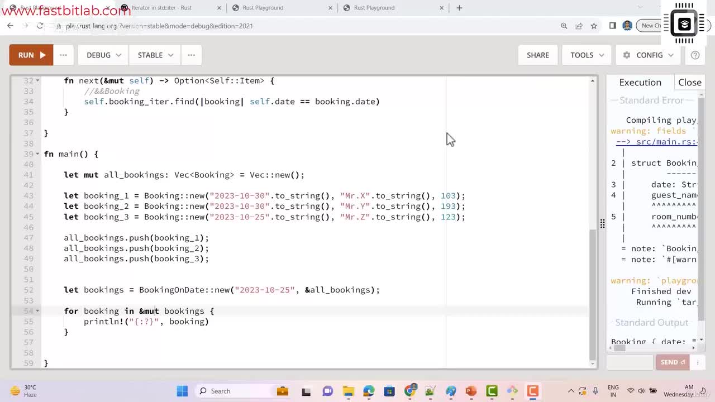Open the browser zoom magnifier icon

point(564,26)
